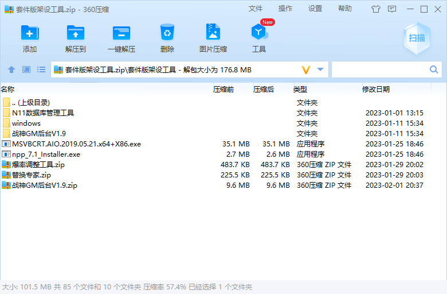Click the orange V icon in the address bar
Viewport: 447px width, 294px height.
pos(306,69)
